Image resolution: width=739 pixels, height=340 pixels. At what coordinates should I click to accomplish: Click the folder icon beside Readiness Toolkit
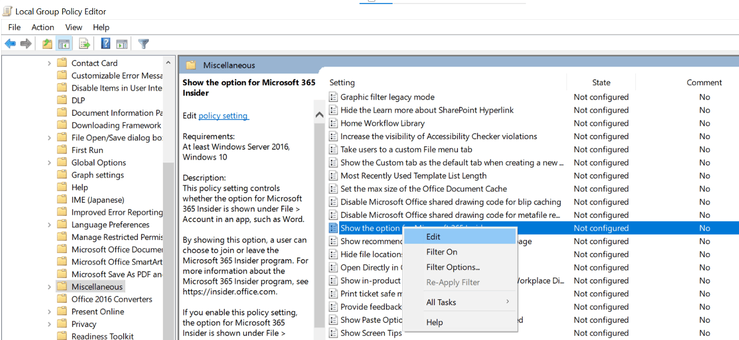point(62,336)
